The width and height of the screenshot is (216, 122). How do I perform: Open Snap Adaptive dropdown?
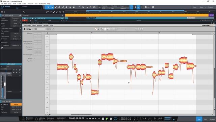125,8
